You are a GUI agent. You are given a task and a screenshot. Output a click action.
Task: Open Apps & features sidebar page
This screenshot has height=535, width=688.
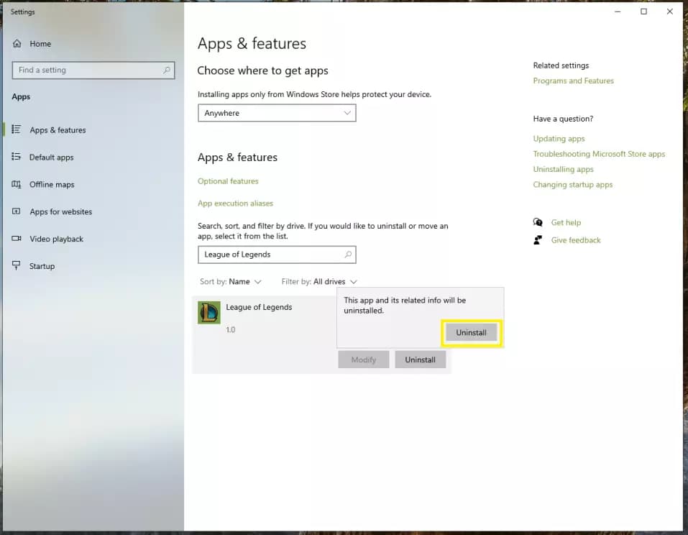click(58, 130)
